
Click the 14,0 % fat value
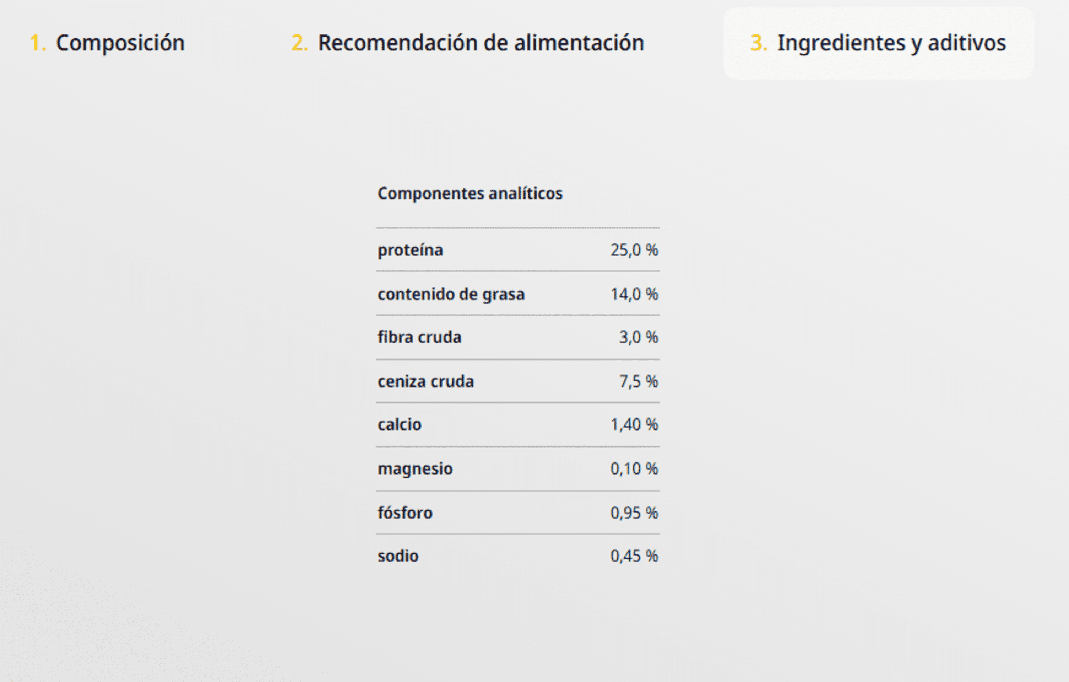tap(634, 294)
